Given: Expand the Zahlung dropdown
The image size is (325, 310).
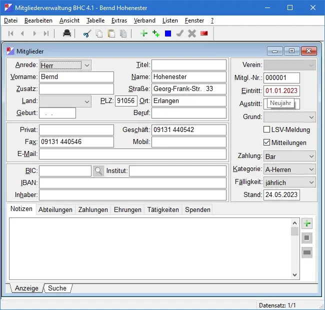Looking at the screenshot, I should click(311, 156).
